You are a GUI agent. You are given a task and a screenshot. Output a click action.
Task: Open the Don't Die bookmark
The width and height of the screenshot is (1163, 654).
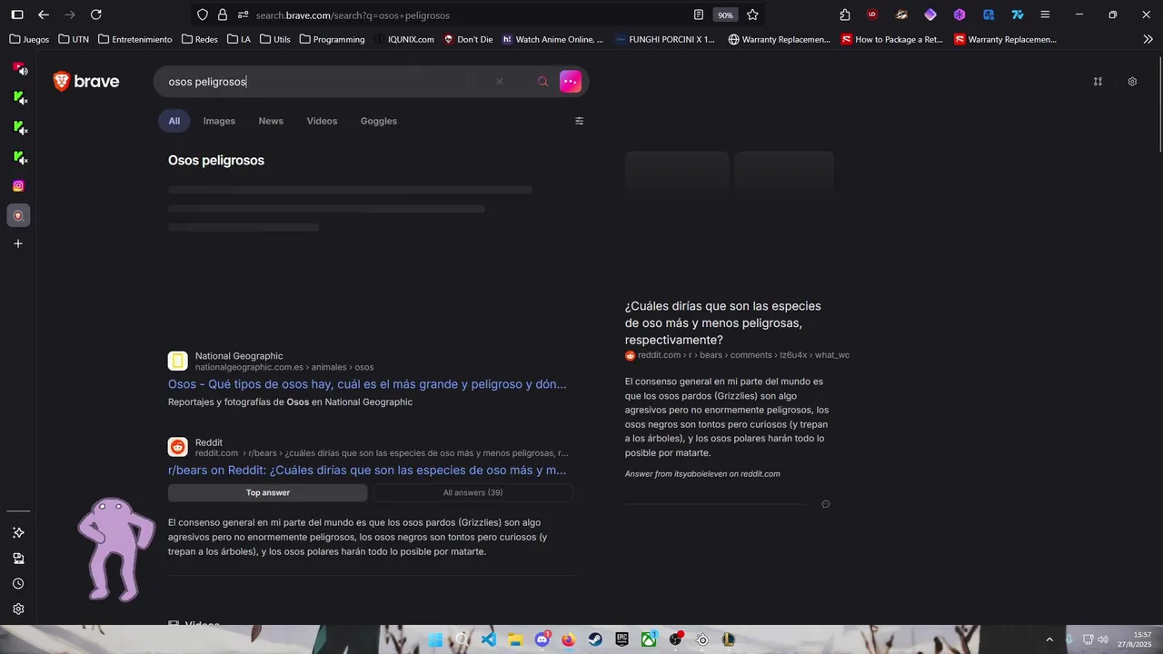(468, 39)
